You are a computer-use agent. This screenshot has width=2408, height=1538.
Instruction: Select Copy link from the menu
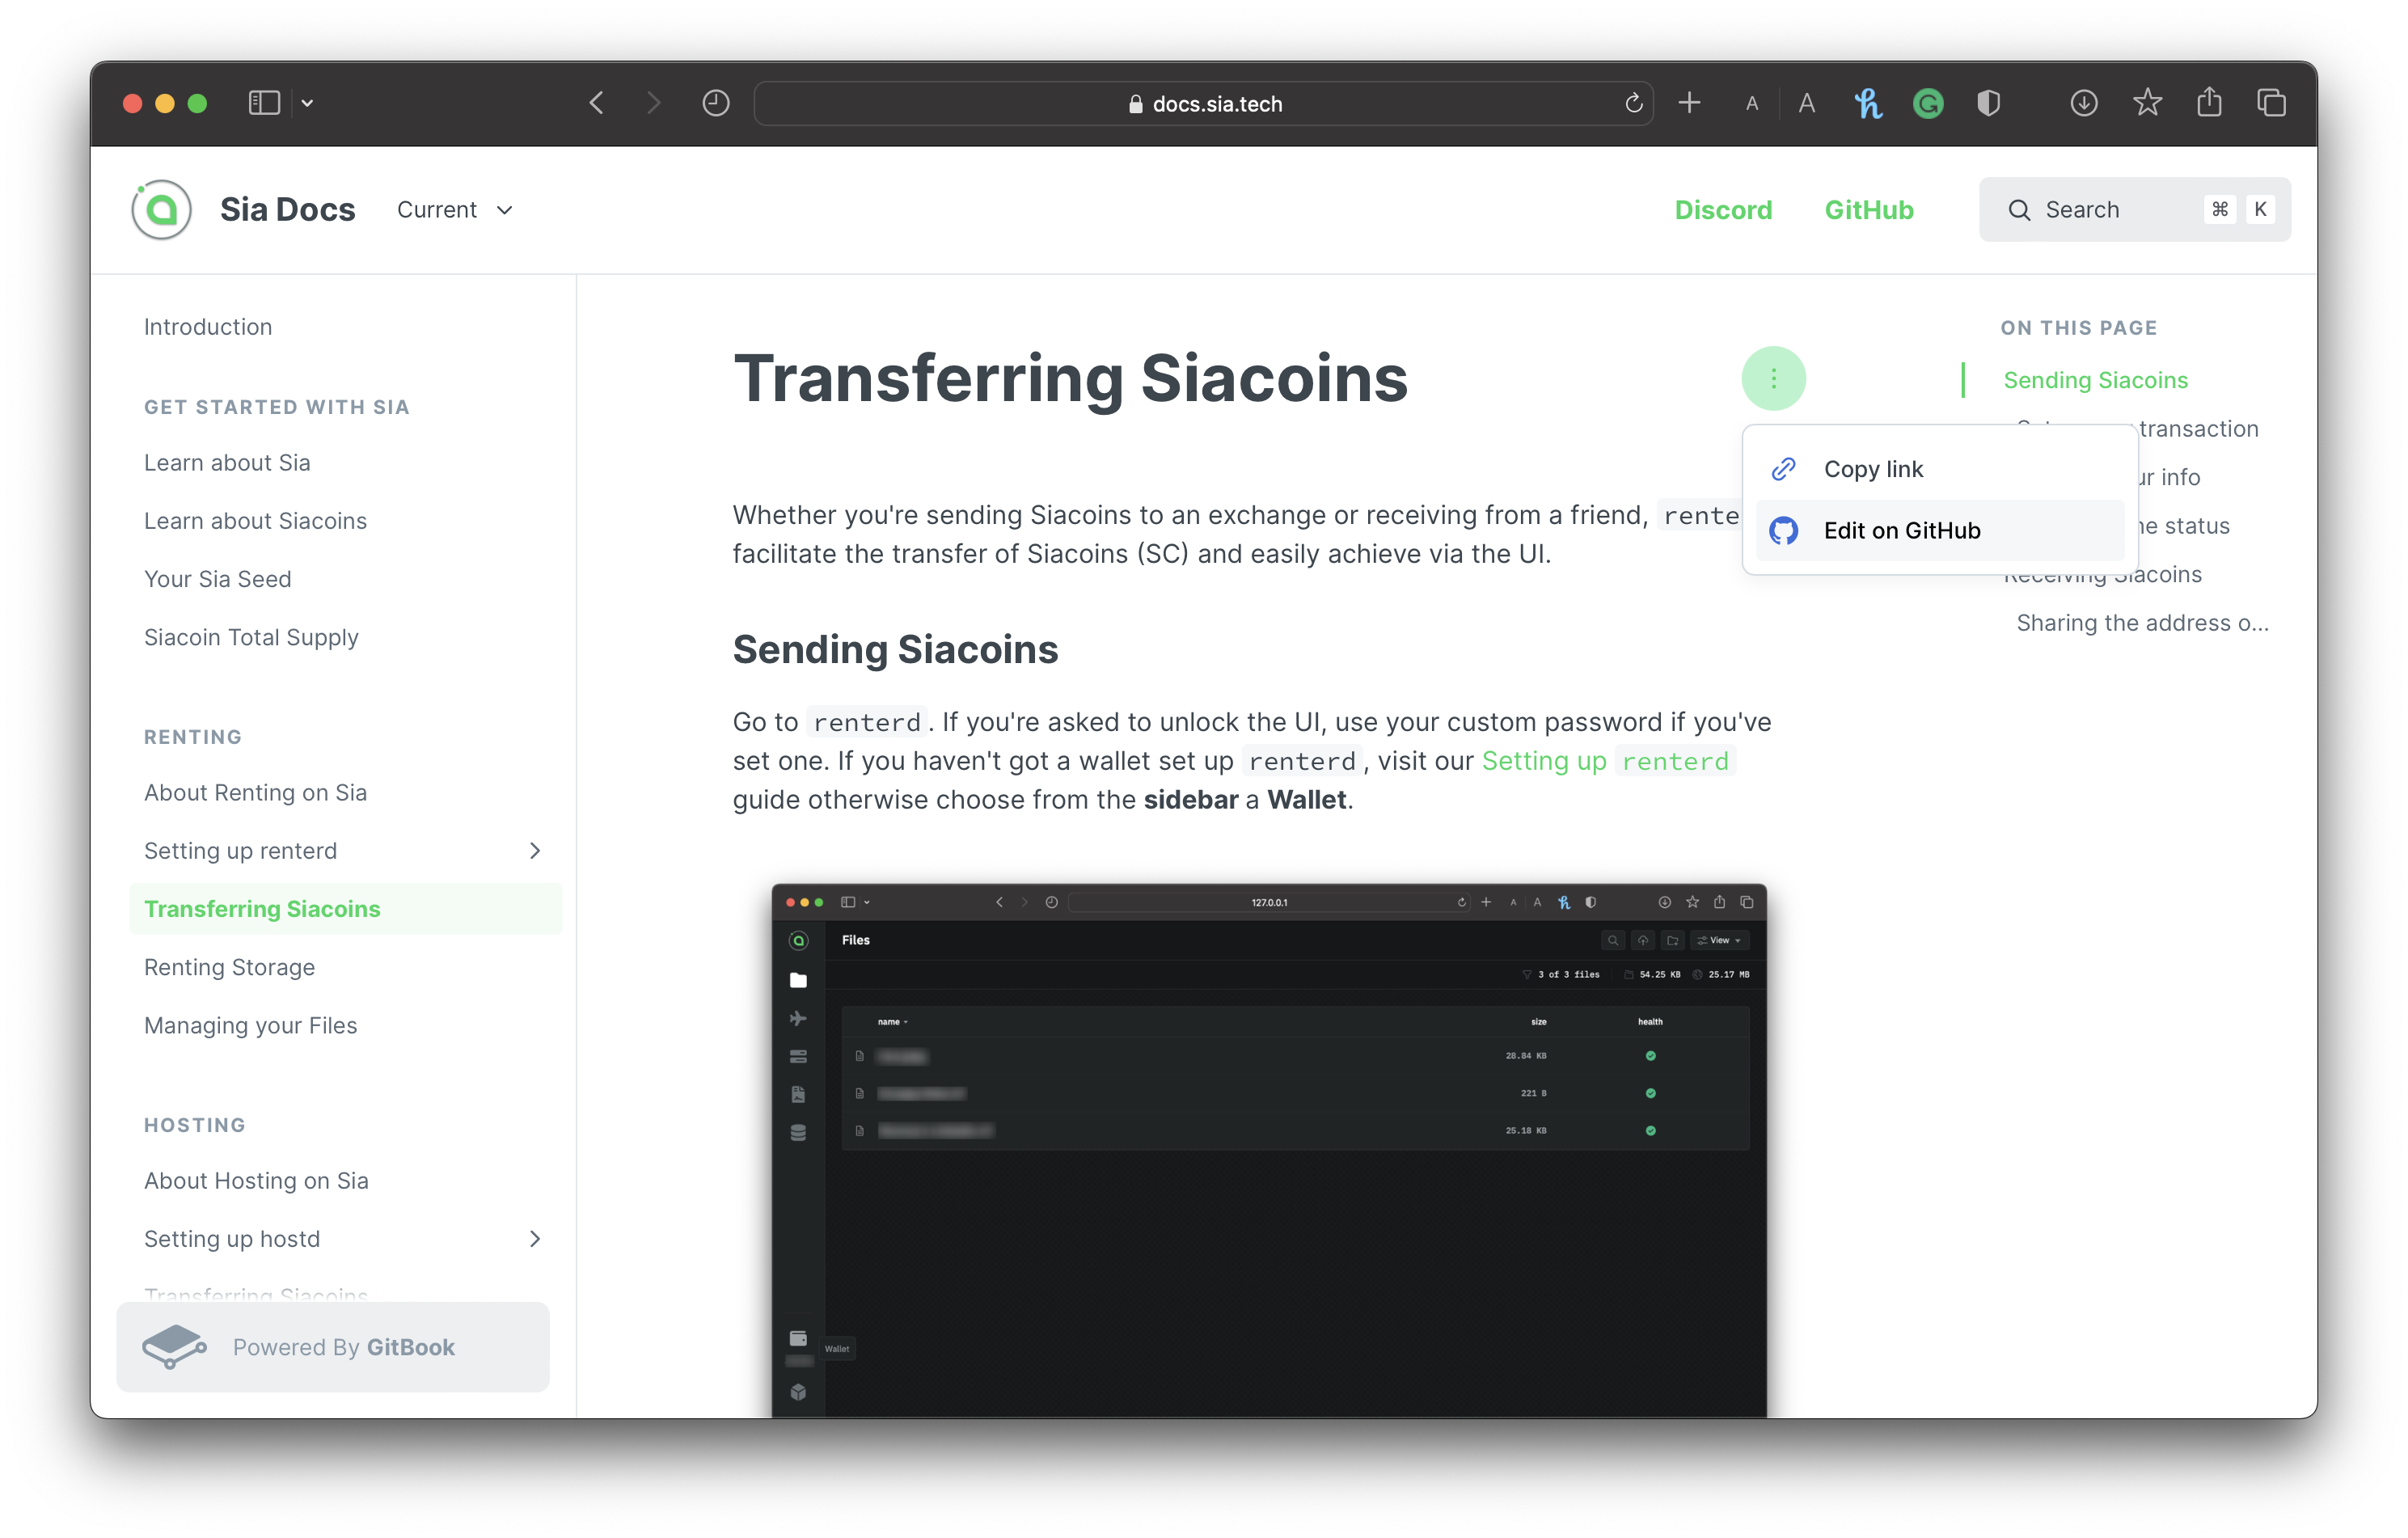click(x=1873, y=469)
